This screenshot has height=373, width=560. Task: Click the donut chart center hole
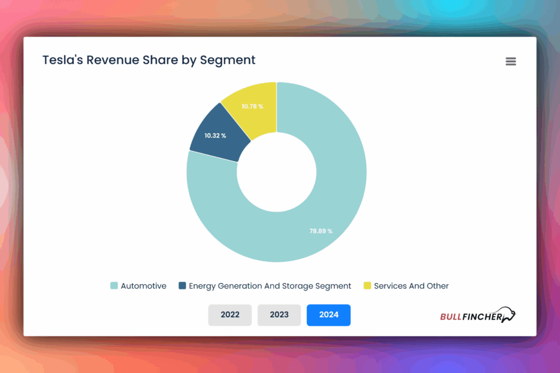coord(277,172)
